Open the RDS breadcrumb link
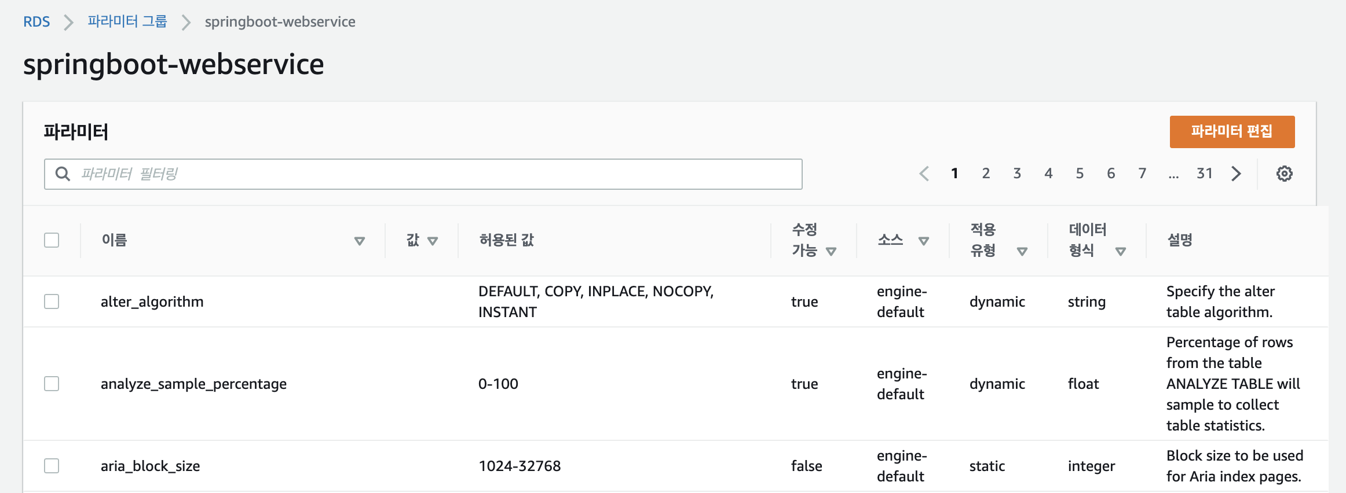The image size is (1346, 493). [36, 22]
